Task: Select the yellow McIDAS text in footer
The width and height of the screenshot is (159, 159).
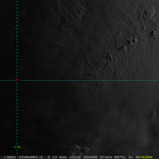Action: [147, 157]
